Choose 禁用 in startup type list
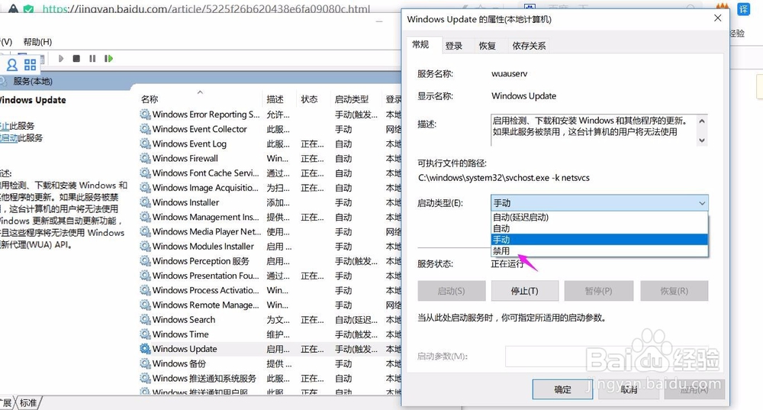This screenshot has height=410, width=763. click(599, 250)
